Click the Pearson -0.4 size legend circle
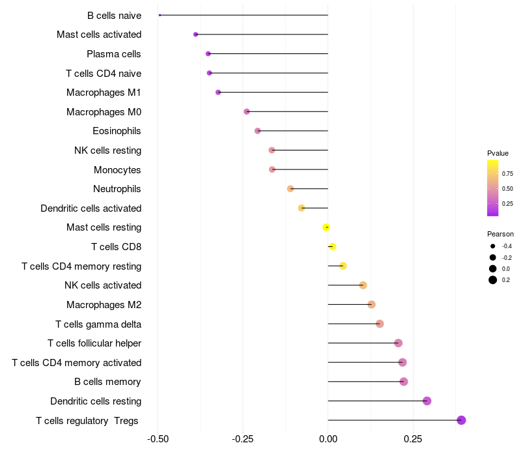The image size is (521, 456). click(492, 246)
